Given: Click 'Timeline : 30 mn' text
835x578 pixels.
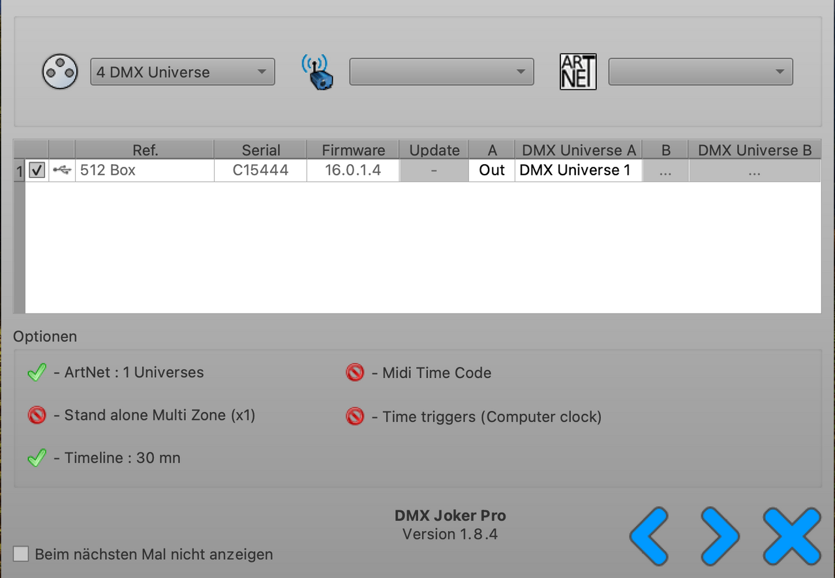Looking at the screenshot, I should tap(122, 457).
